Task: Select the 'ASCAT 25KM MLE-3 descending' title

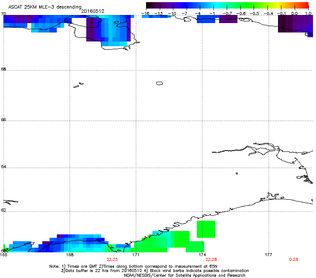Action: coord(45,7)
